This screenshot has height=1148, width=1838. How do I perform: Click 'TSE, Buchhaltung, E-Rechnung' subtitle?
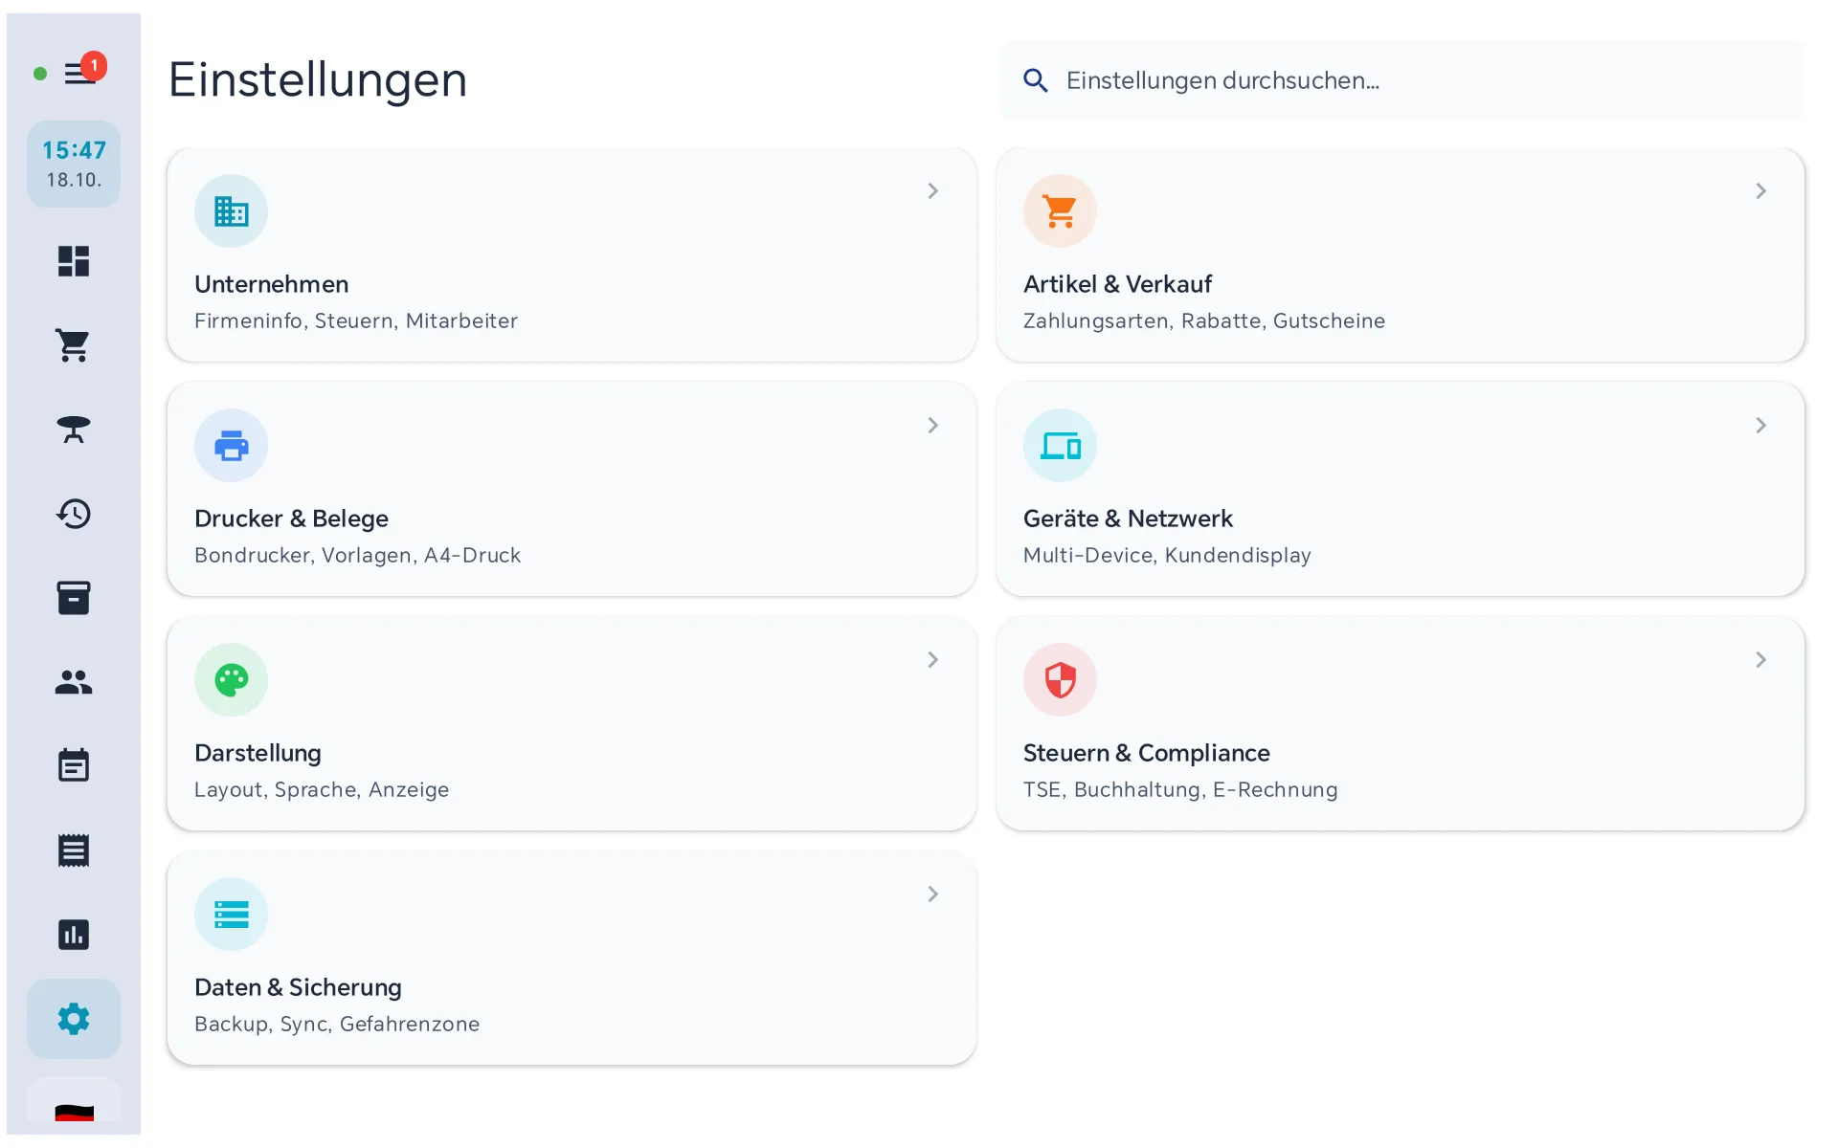pos(1180,790)
